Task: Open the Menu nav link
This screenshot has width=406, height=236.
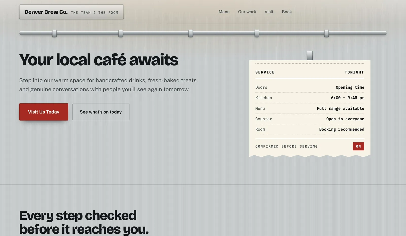Action: coord(224,12)
